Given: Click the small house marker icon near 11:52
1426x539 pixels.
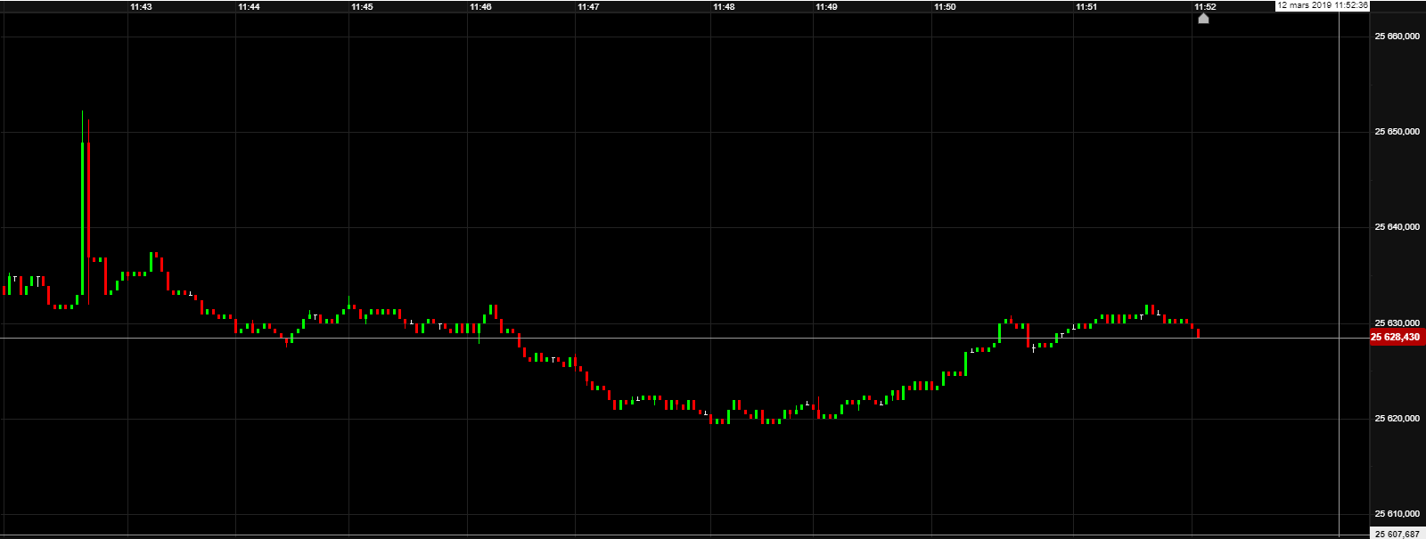Looking at the screenshot, I should [x=1203, y=18].
